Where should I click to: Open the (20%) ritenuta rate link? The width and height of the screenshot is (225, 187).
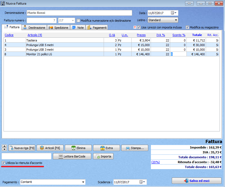pyautogui.click(x=156, y=162)
